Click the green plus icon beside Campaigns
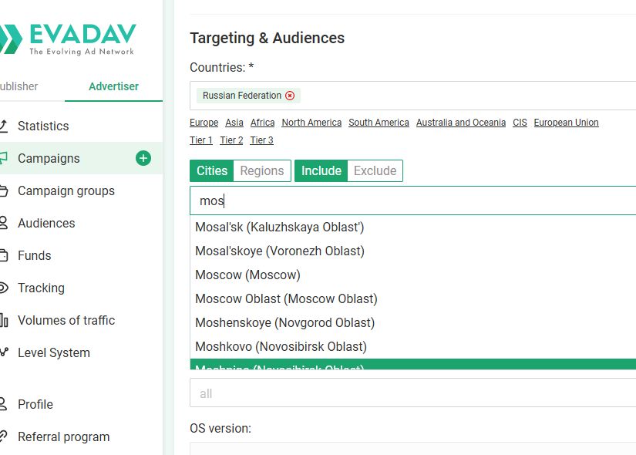The width and height of the screenshot is (636, 455). coord(143,159)
